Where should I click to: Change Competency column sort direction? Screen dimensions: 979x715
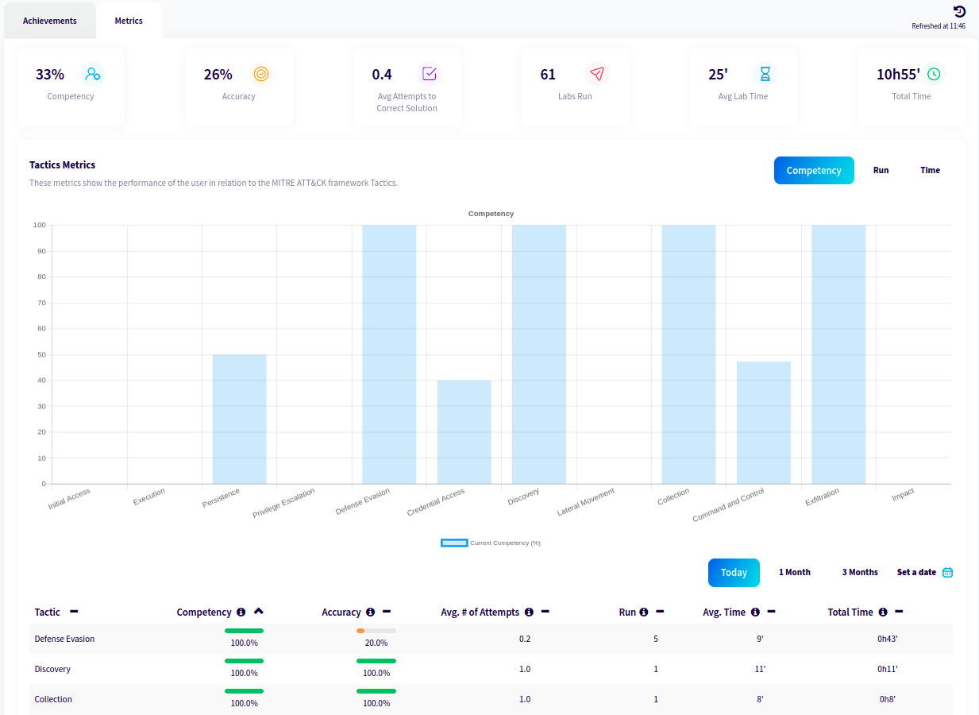(x=259, y=612)
